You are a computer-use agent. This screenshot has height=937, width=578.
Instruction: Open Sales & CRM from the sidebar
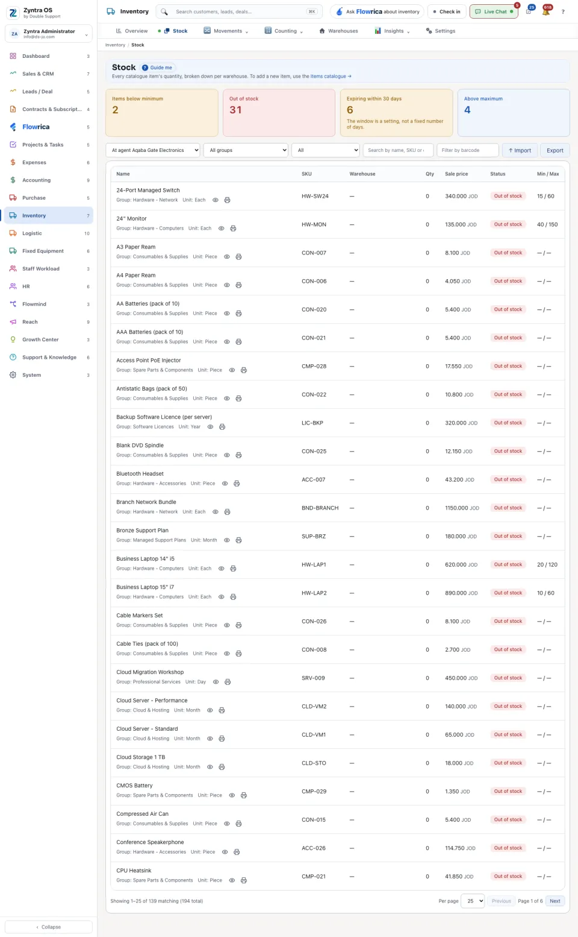click(x=49, y=74)
